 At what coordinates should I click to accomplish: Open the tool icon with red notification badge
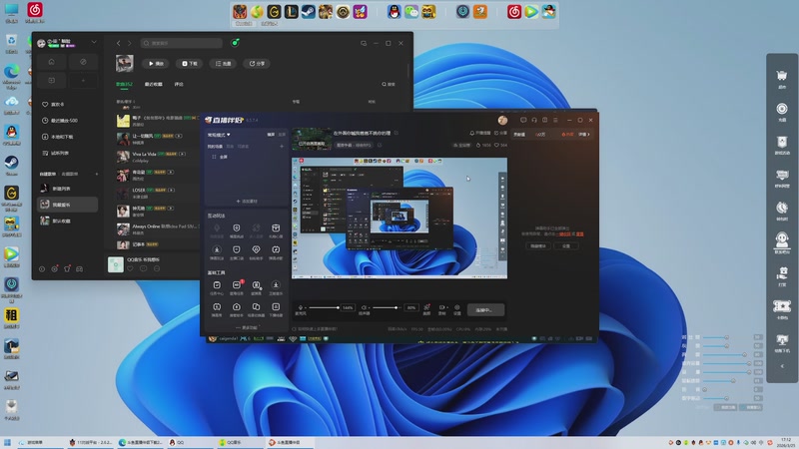[x=237, y=287]
